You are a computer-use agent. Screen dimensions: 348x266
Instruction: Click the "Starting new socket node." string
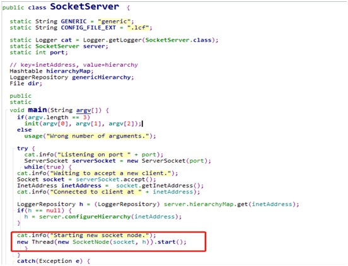tap(100, 235)
